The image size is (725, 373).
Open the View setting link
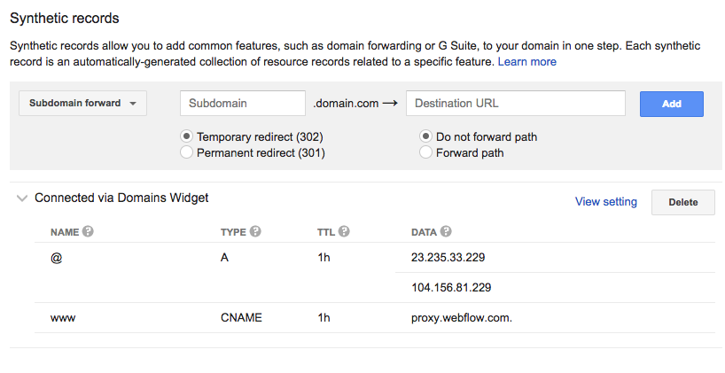605,201
